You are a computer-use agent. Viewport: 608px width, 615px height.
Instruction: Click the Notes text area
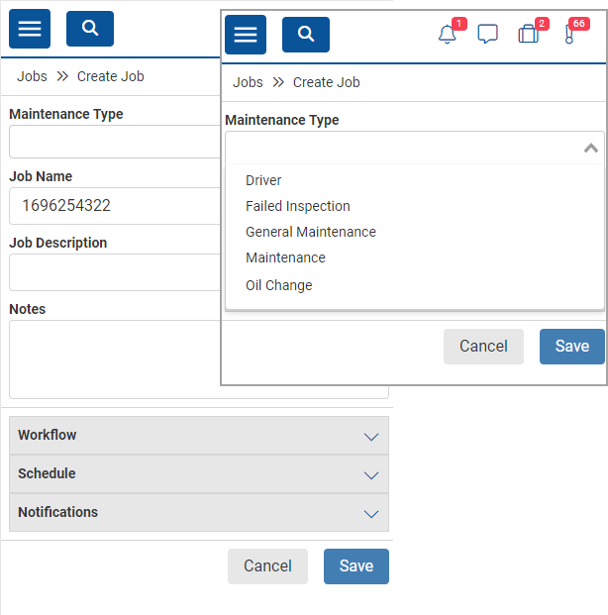[x=115, y=359]
